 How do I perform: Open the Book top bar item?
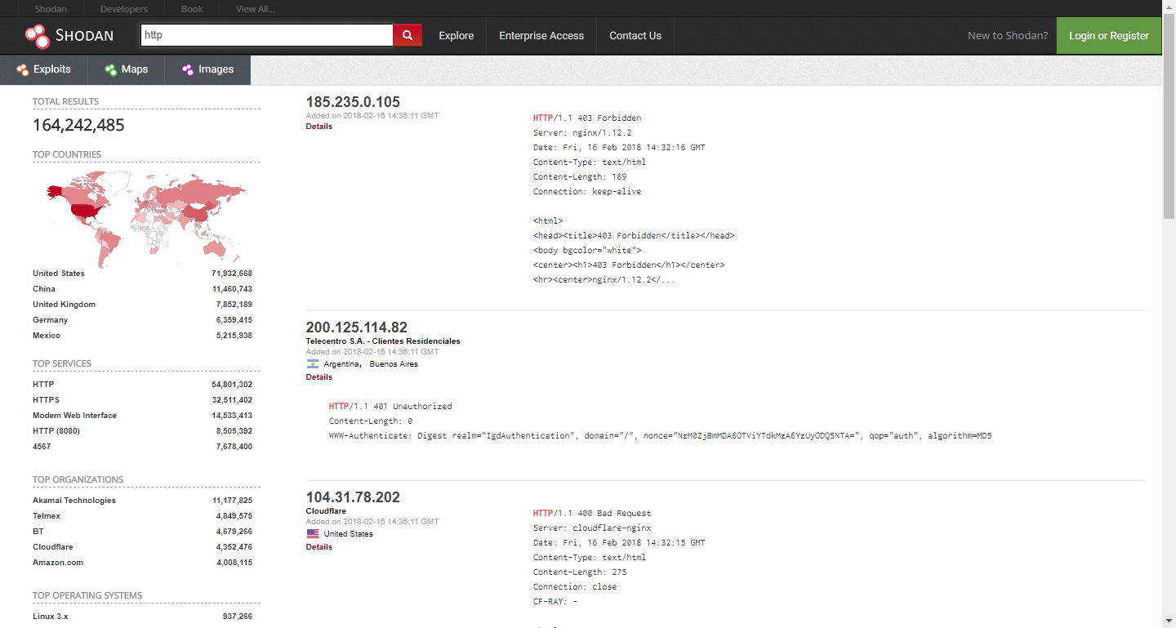pos(192,9)
